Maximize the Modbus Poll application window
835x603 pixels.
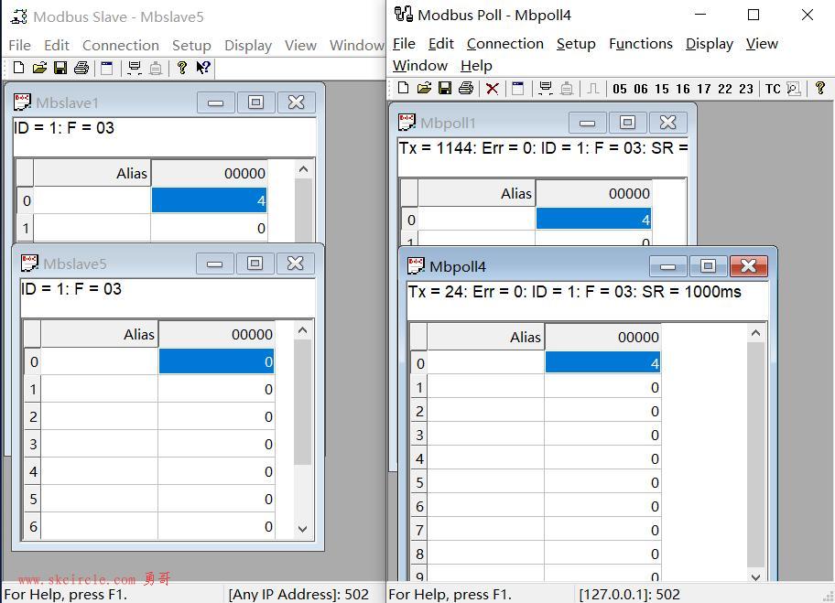[x=754, y=15]
